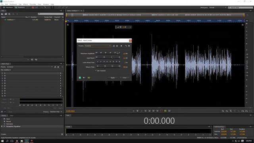The width and height of the screenshot is (254, 143).
Task: Mark Hard Limiter preset as favorite
Action: click(121, 46)
